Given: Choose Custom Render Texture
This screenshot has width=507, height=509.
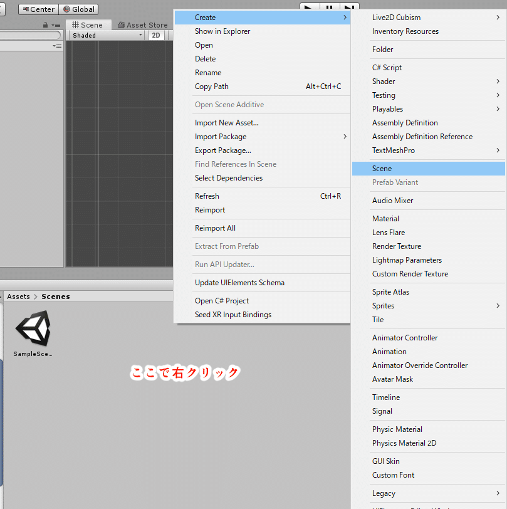Looking at the screenshot, I should pos(429,274).
